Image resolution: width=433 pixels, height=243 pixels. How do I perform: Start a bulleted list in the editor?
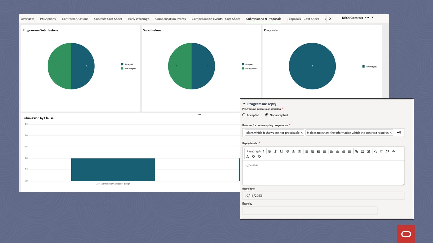[x=306, y=151]
